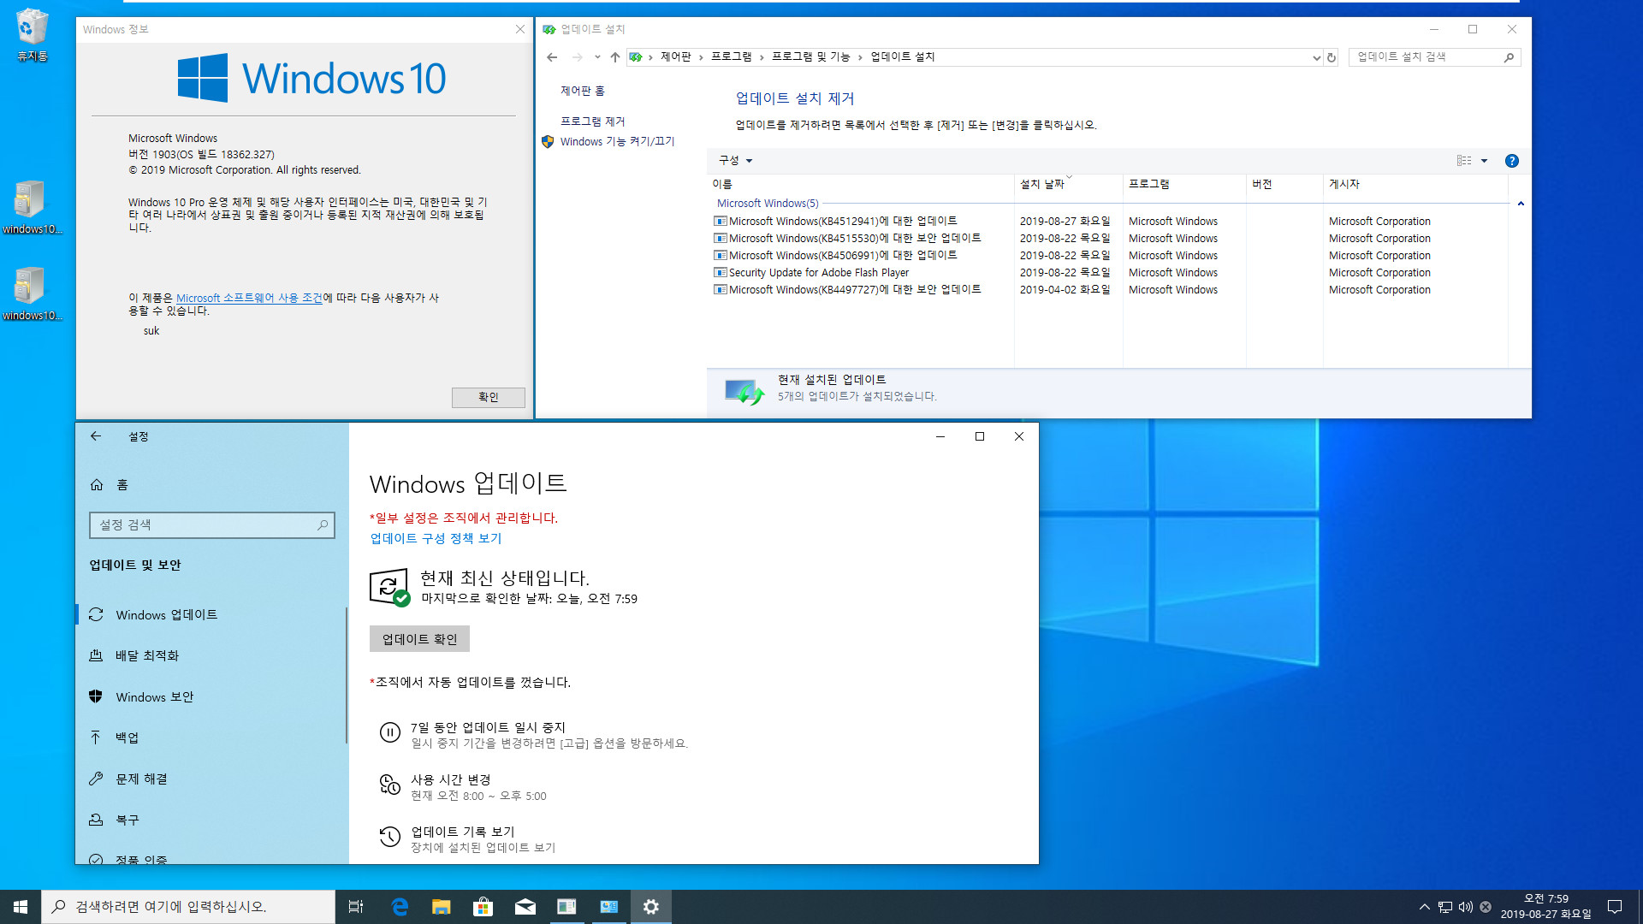1643x924 pixels.
Task: Open the volume icon in system tray
Action: (x=1466, y=907)
